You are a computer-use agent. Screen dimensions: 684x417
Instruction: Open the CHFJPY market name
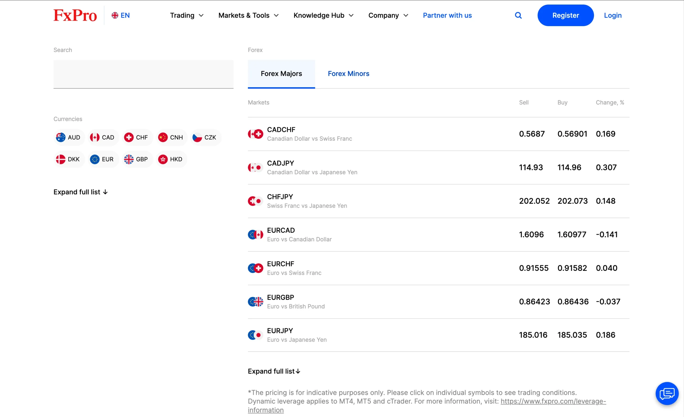(280, 197)
